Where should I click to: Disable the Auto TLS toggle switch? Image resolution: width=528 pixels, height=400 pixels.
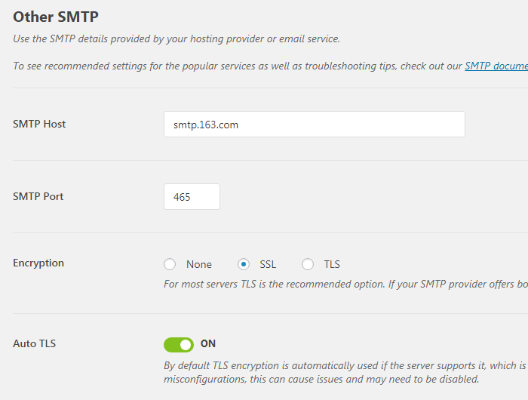pos(179,345)
